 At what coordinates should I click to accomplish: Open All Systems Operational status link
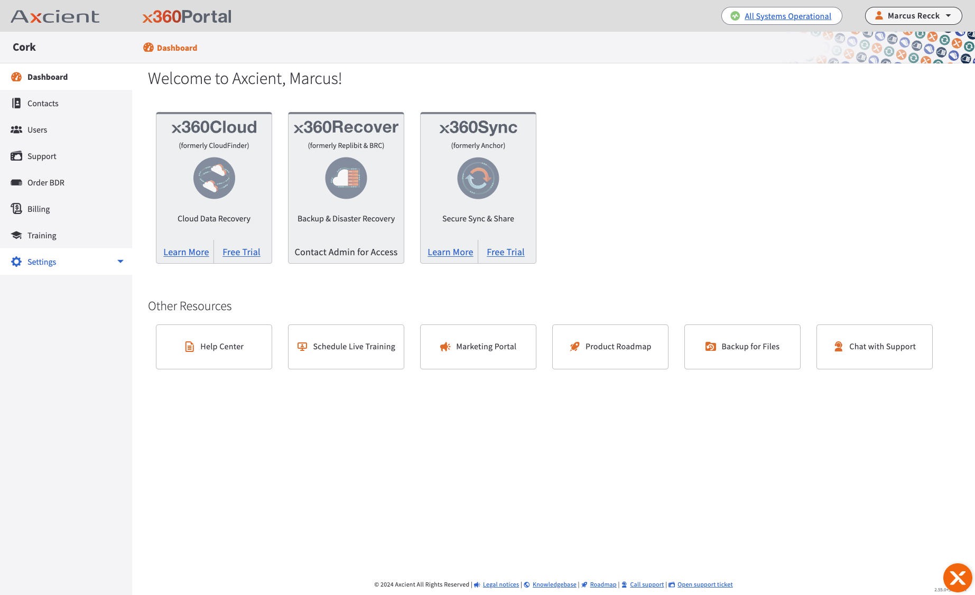pos(787,16)
